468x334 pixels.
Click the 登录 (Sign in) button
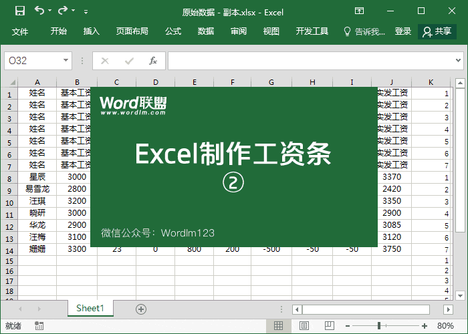[x=403, y=31]
